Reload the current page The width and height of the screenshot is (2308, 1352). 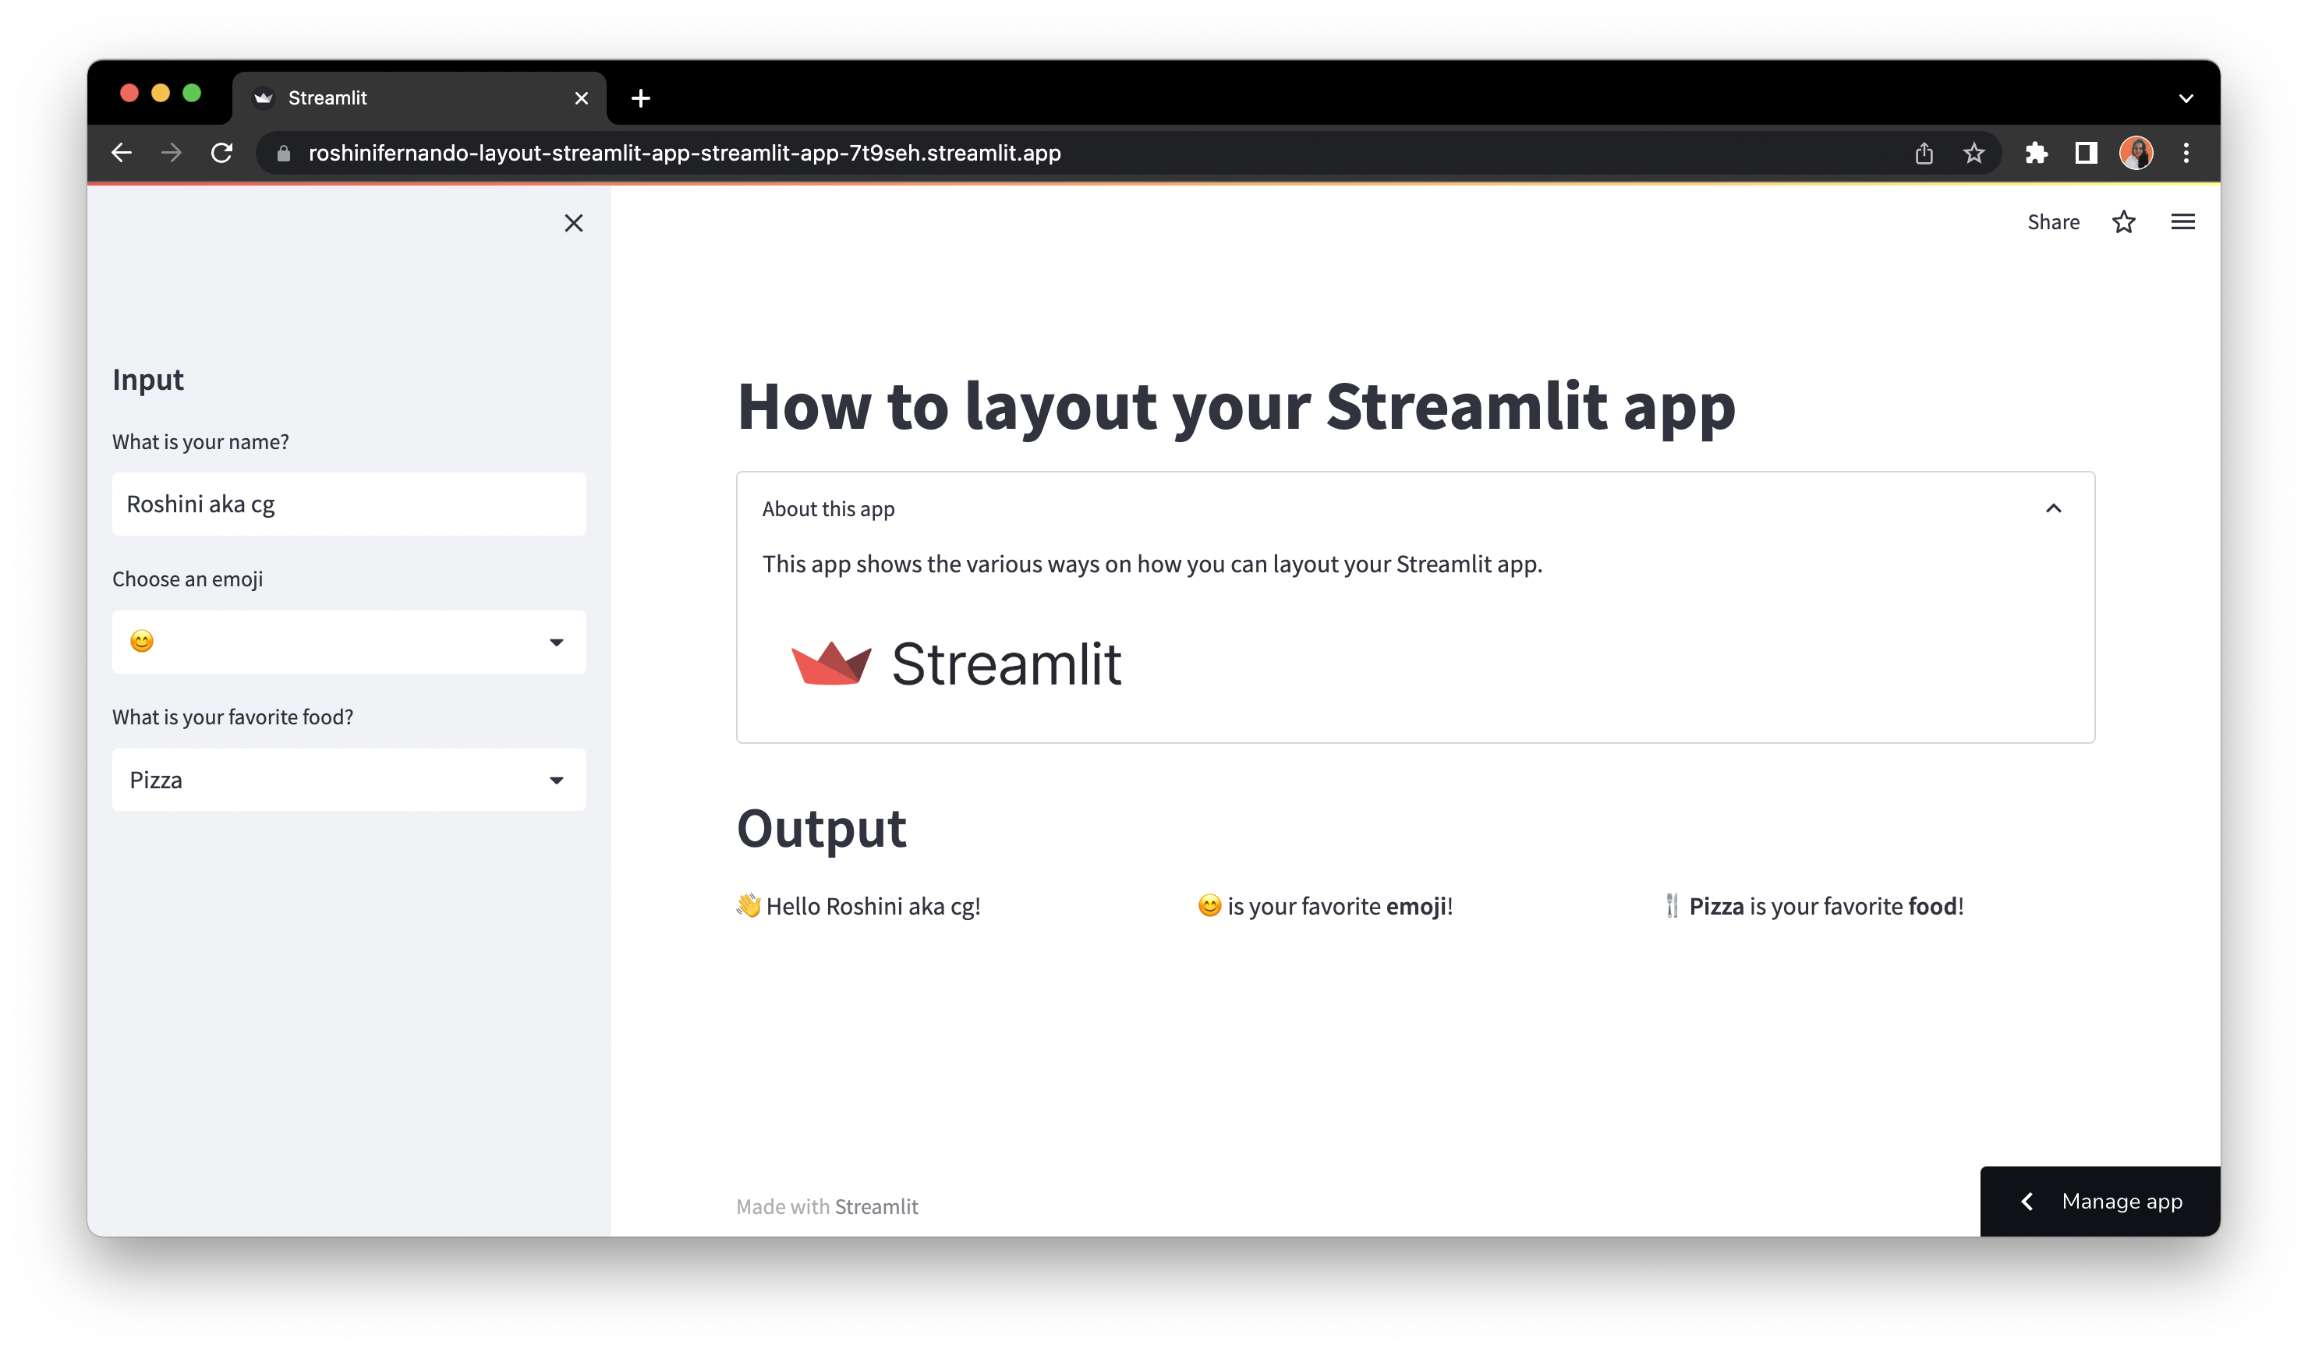[222, 153]
